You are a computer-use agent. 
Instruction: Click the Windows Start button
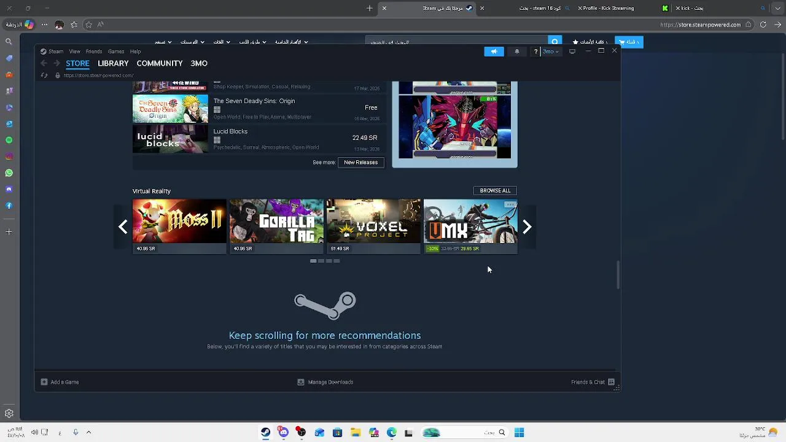pos(519,433)
